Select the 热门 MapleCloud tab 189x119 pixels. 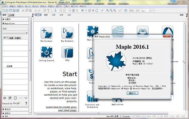point(5,38)
